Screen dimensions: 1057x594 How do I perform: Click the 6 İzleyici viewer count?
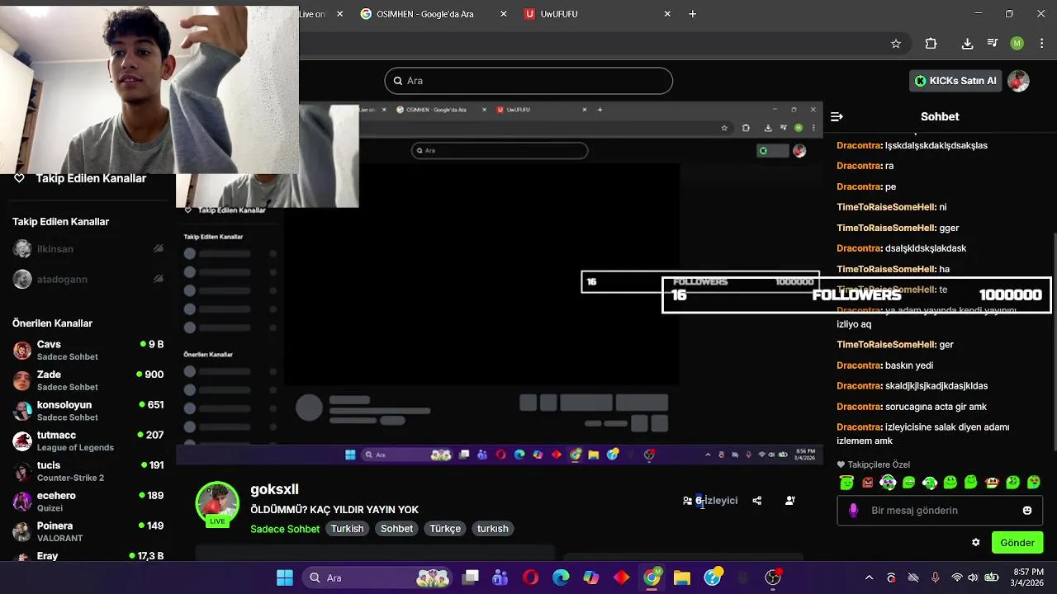[710, 501]
